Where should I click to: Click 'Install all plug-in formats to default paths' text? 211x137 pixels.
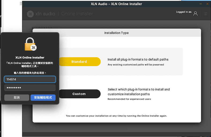(138, 59)
